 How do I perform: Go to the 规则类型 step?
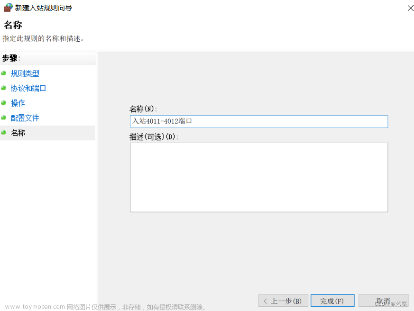pos(25,73)
